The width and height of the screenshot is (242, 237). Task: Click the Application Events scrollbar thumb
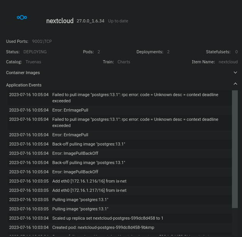235,149
